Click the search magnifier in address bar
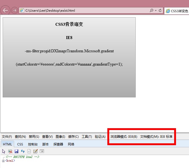This screenshot has height=168, width=189. point(151,10)
